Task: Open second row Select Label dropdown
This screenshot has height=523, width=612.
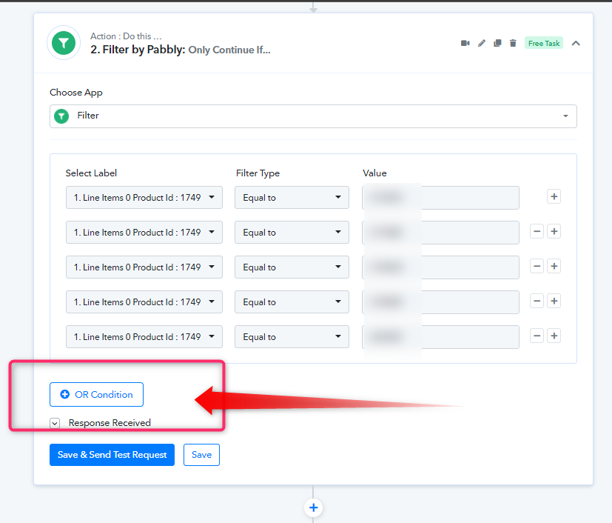Action: 144,233
